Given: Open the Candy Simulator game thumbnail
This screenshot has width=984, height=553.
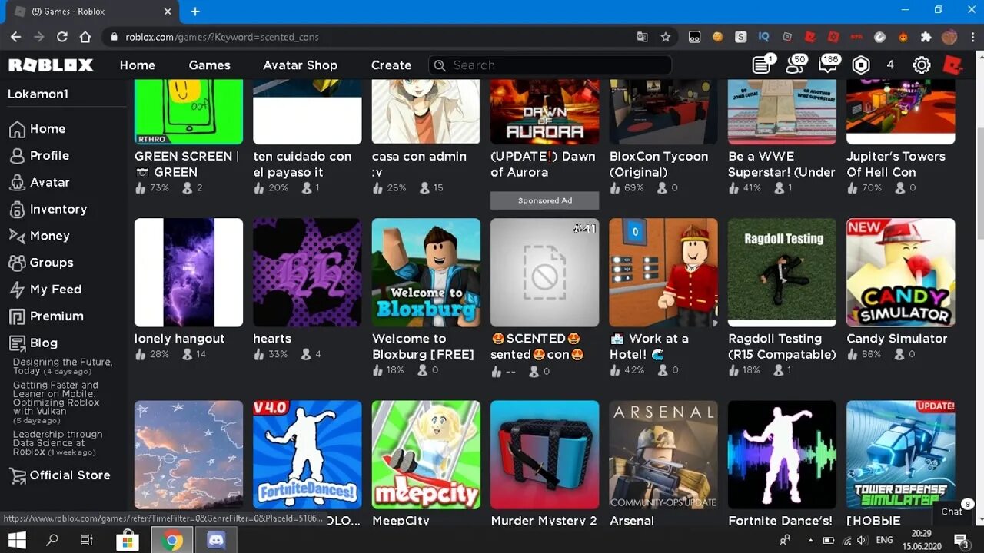Looking at the screenshot, I should 901,273.
